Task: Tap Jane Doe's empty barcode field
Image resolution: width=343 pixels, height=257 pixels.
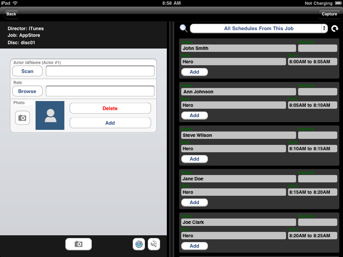Action: click(x=317, y=179)
